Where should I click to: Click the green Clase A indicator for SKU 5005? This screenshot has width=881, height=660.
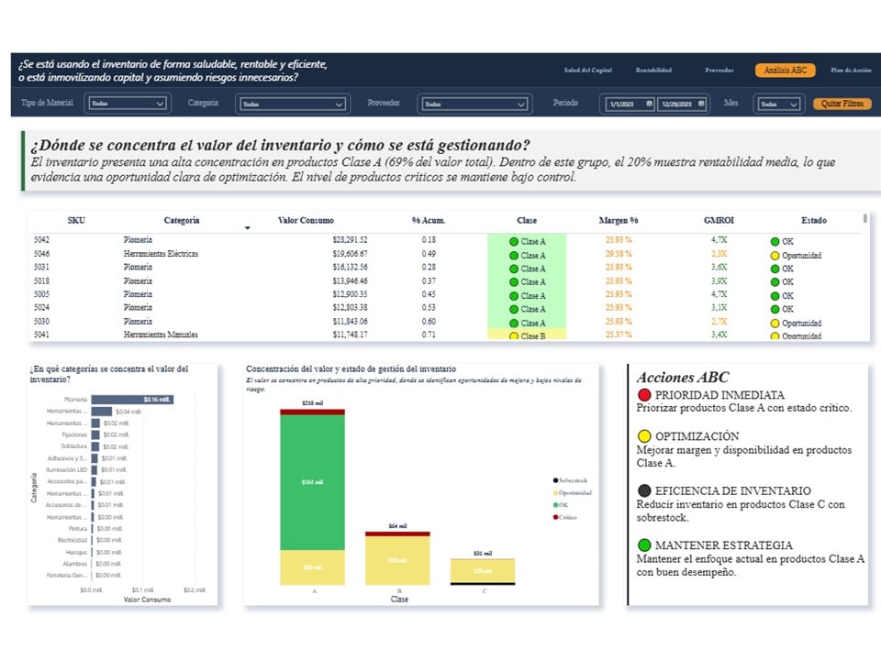click(514, 296)
